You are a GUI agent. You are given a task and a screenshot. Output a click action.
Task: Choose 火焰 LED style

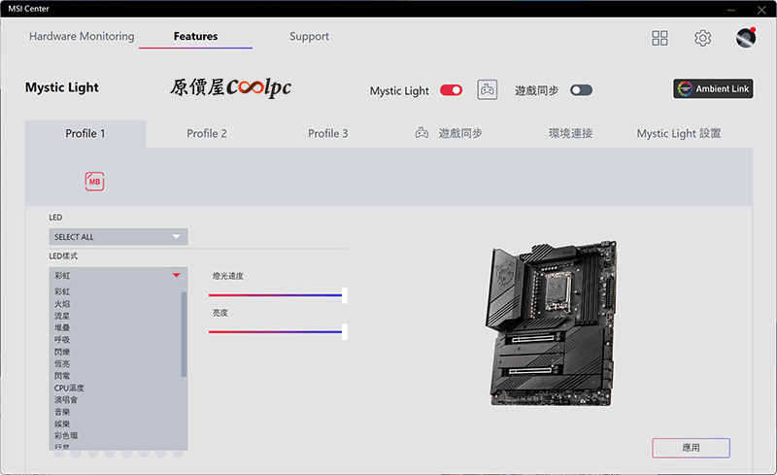coord(62,303)
